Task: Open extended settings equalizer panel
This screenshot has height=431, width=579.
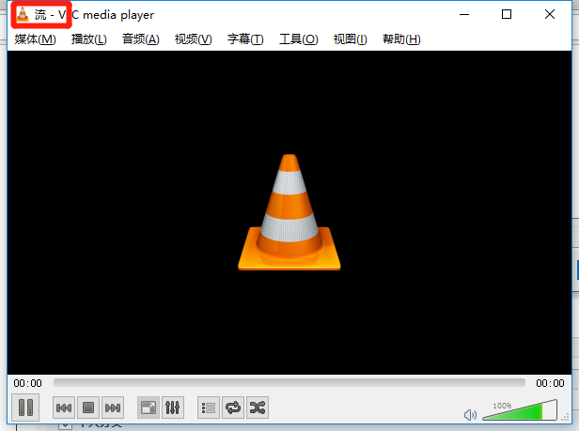Action: point(172,408)
